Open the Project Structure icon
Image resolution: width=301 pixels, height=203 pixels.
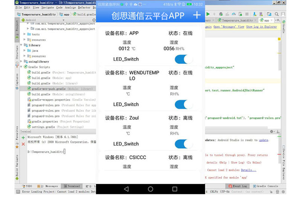(x=269, y=14)
